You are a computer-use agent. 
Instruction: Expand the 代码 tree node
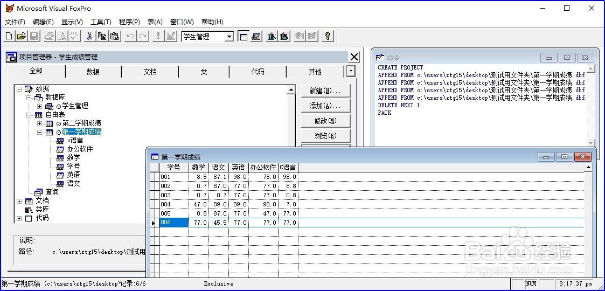19,218
